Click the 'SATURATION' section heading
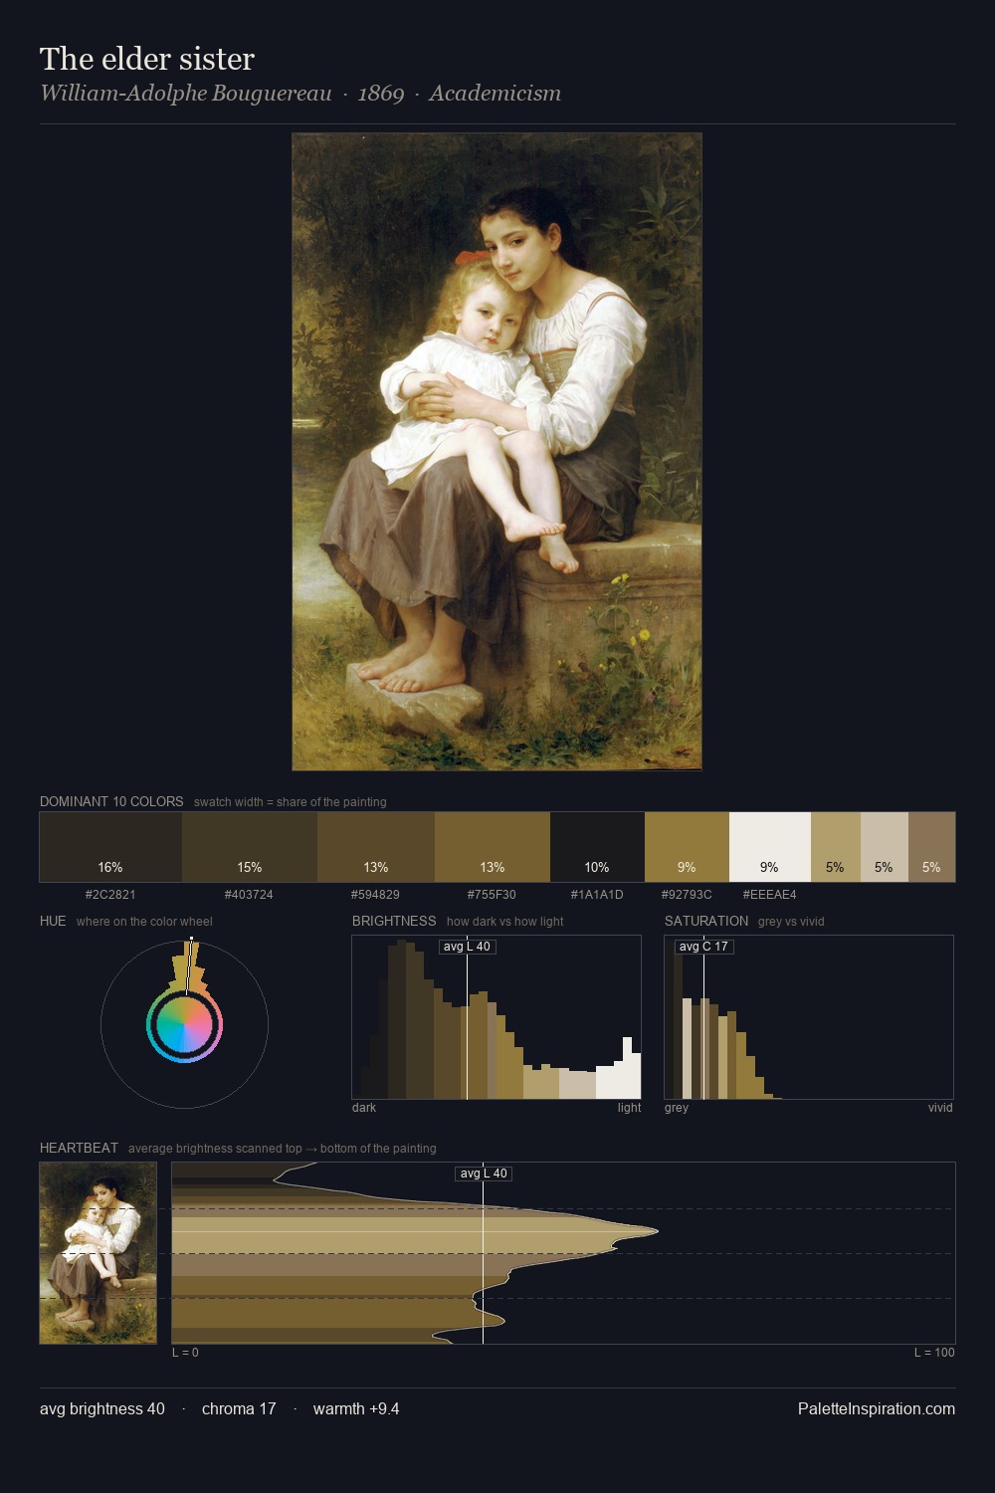This screenshot has height=1493, width=995. click(706, 921)
